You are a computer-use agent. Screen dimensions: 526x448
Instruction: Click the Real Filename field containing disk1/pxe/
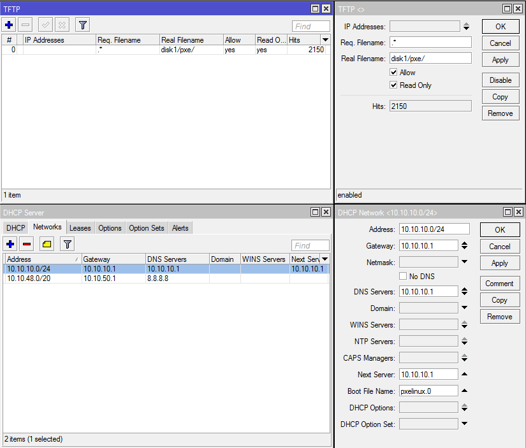(x=430, y=59)
